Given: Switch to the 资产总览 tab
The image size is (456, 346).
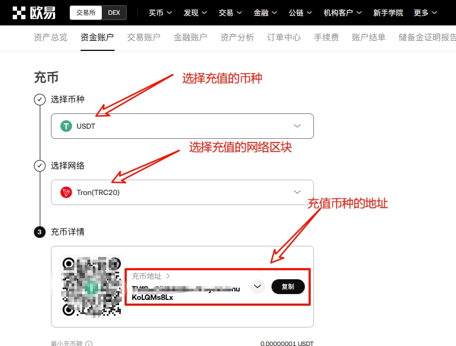Looking at the screenshot, I should (x=50, y=38).
